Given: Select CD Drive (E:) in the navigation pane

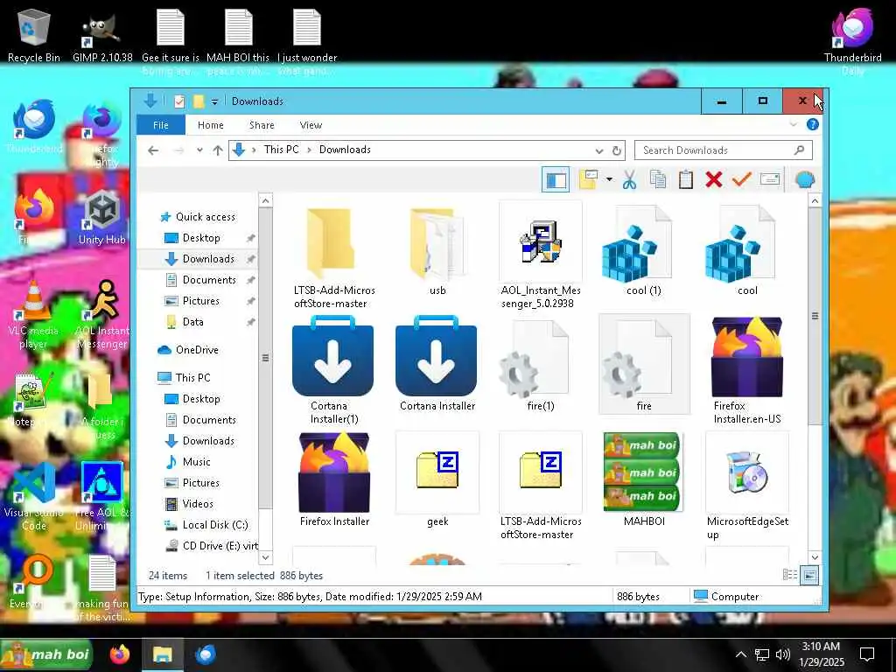Looking at the screenshot, I should click(211, 546).
